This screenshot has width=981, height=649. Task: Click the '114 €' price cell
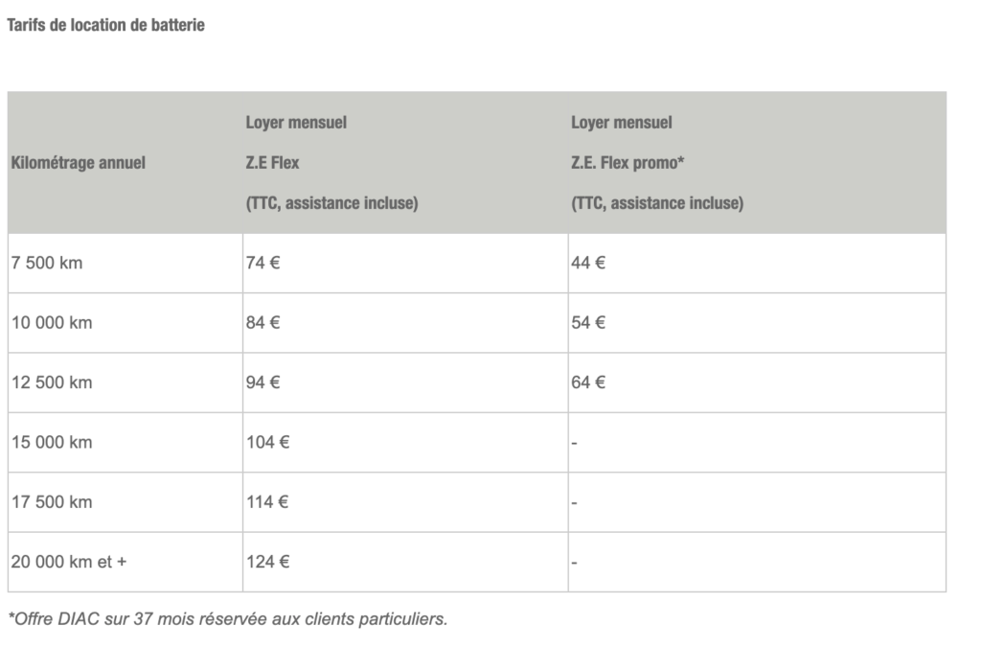405,502
